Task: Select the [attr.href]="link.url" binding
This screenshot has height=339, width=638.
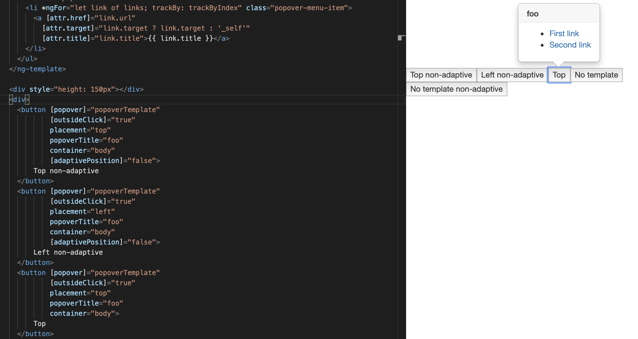Action: [90, 18]
